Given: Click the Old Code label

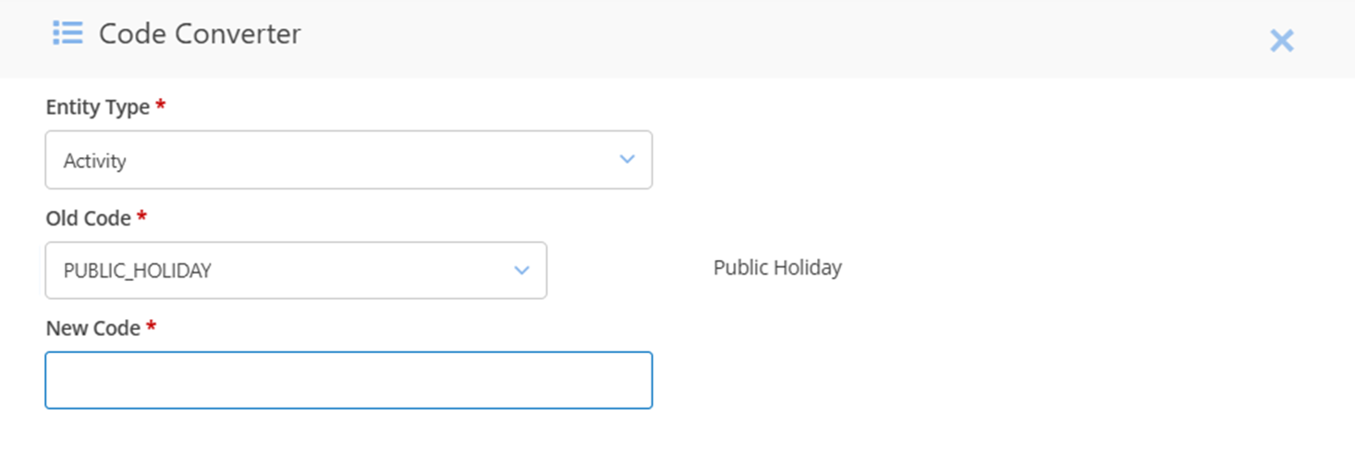Looking at the screenshot, I should (88, 218).
